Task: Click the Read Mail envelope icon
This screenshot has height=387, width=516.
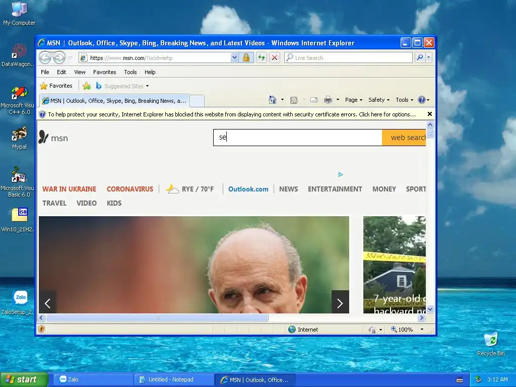Action: pos(314,100)
